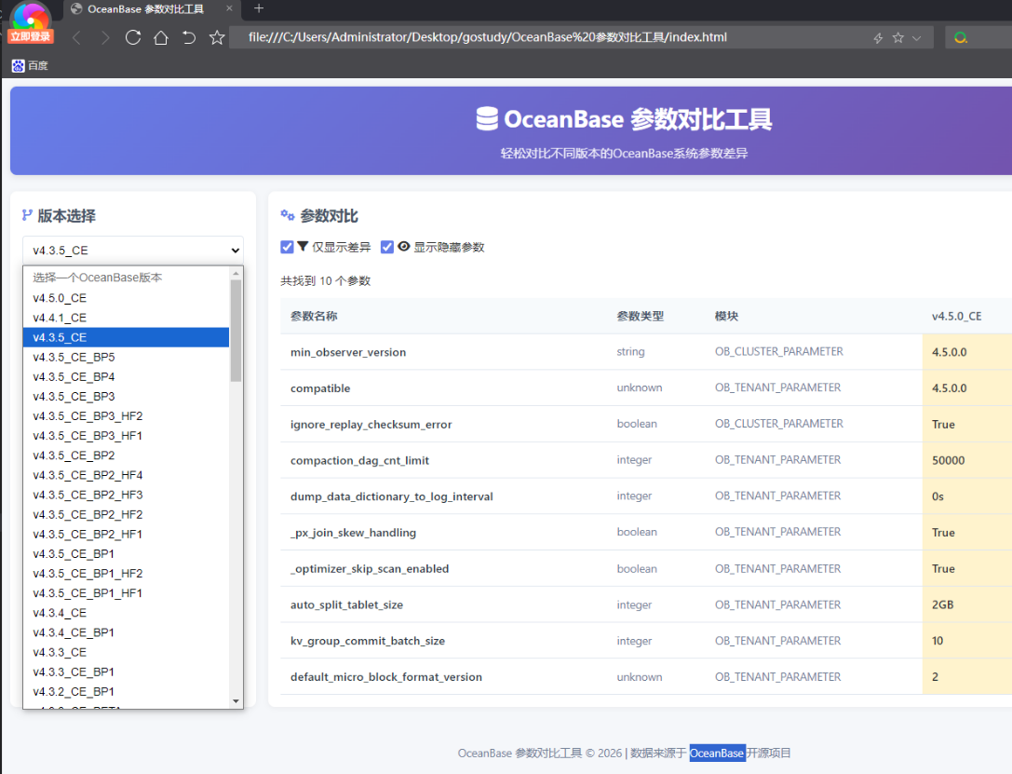Pick v4.3.5_CE_BP2_HF4 option
The image size is (1012, 774).
coord(126,475)
